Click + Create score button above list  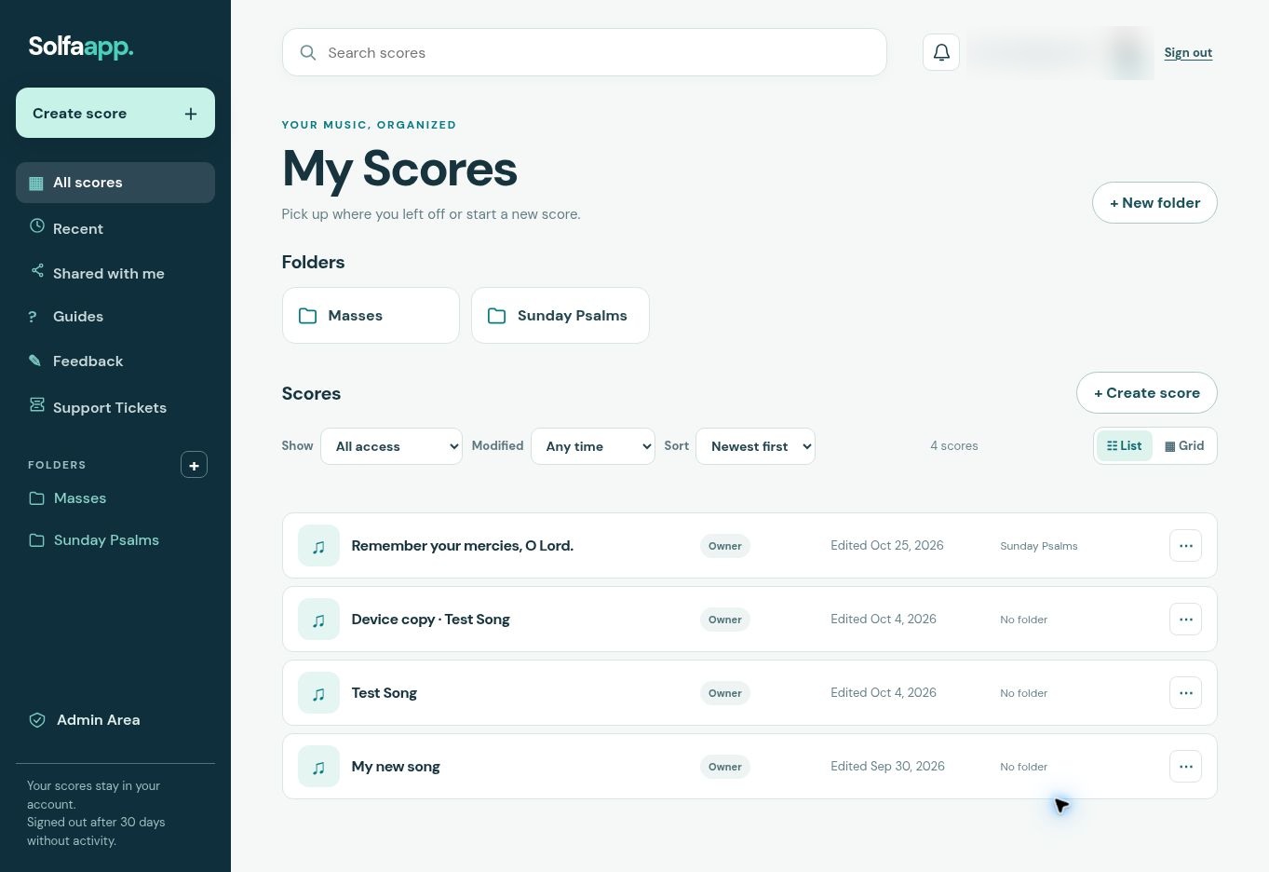tap(1147, 393)
